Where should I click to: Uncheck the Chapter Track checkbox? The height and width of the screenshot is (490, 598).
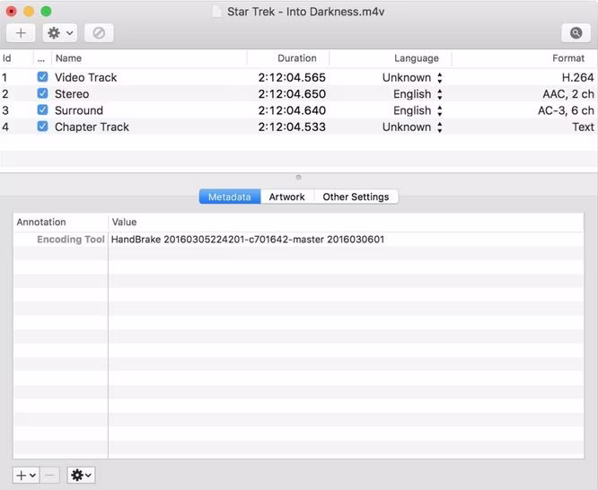click(x=42, y=127)
